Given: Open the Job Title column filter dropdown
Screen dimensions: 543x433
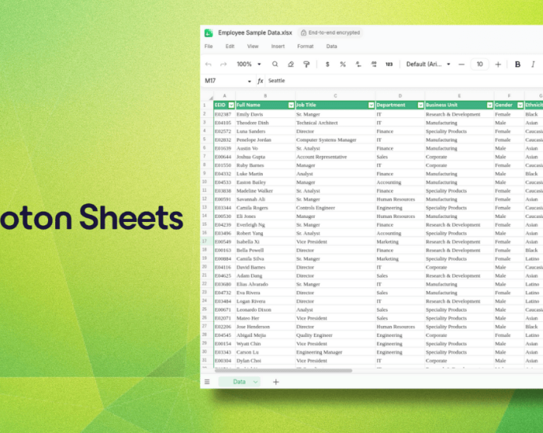Looking at the screenshot, I should pyautogui.click(x=371, y=105).
